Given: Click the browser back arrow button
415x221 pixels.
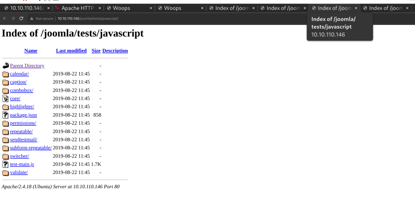Looking at the screenshot, I should (4, 18).
